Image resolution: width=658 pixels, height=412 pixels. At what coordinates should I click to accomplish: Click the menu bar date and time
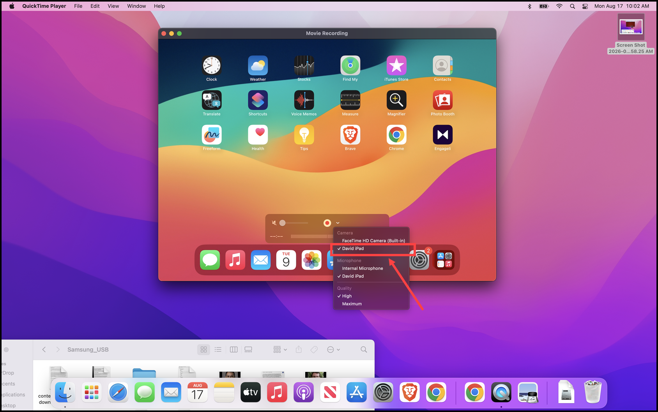[621, 6]
